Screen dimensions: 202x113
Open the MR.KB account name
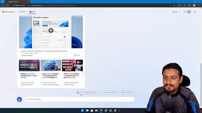[175, 12]
